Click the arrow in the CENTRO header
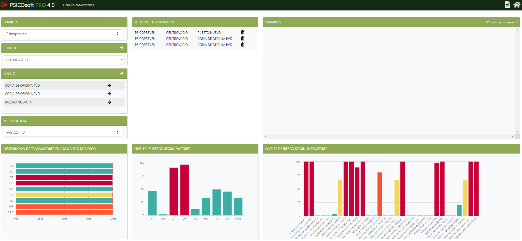Viewport: 522px width, 241px height. 122,48
